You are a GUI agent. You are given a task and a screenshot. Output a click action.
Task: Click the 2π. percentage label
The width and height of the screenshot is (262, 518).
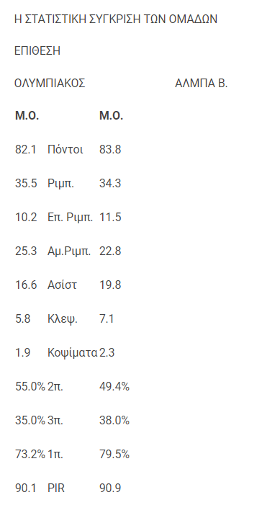pyautogui.click(x=55, y=386)
